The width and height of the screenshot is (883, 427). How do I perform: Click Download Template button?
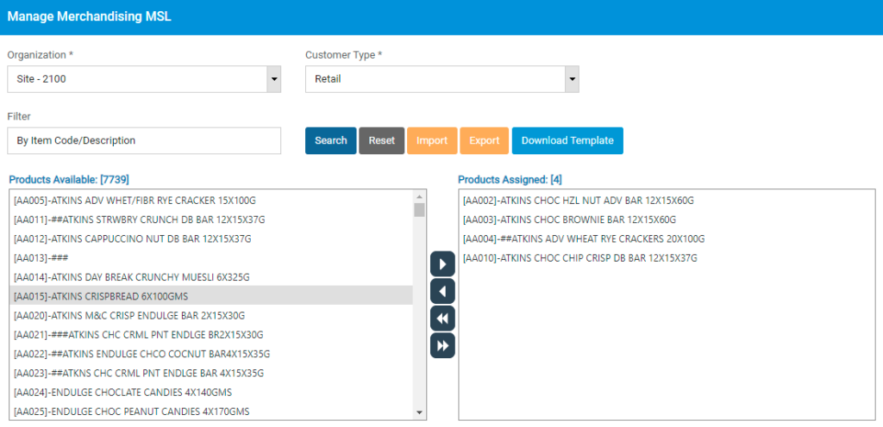coord(567,140)
